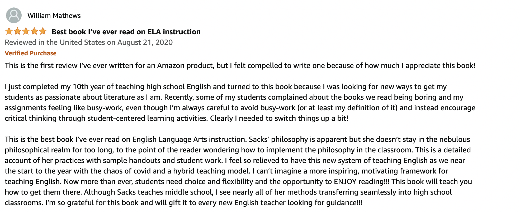The image size is (520, 212).
Task: Click William Mathews' profile avatar icon
Action: (14, 15)
